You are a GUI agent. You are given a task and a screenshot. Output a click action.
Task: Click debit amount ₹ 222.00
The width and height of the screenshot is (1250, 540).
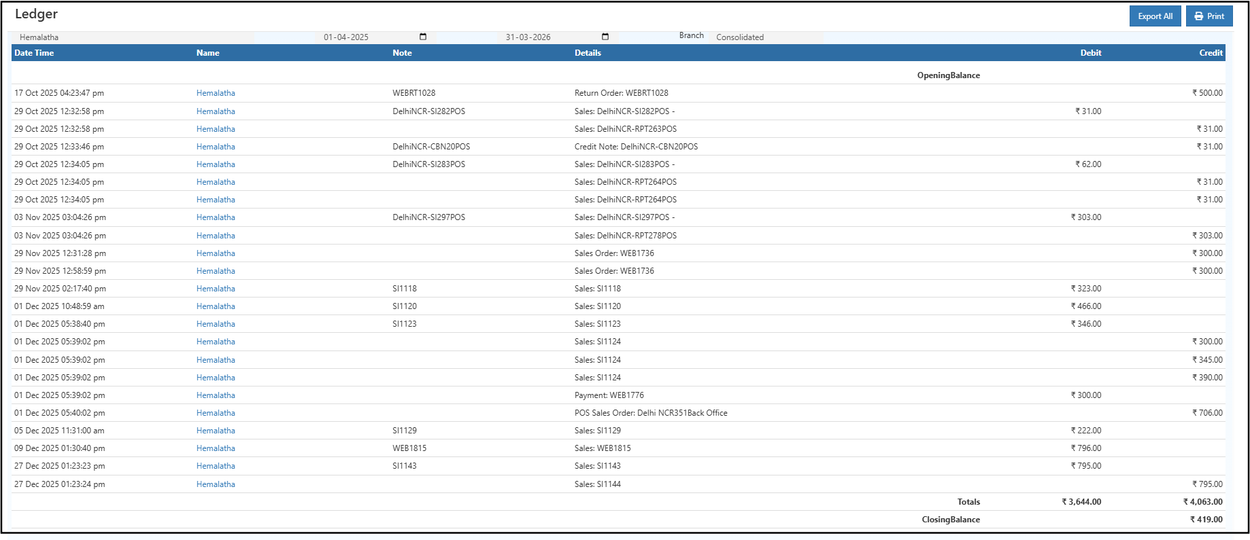click(x=1086, y=431)
